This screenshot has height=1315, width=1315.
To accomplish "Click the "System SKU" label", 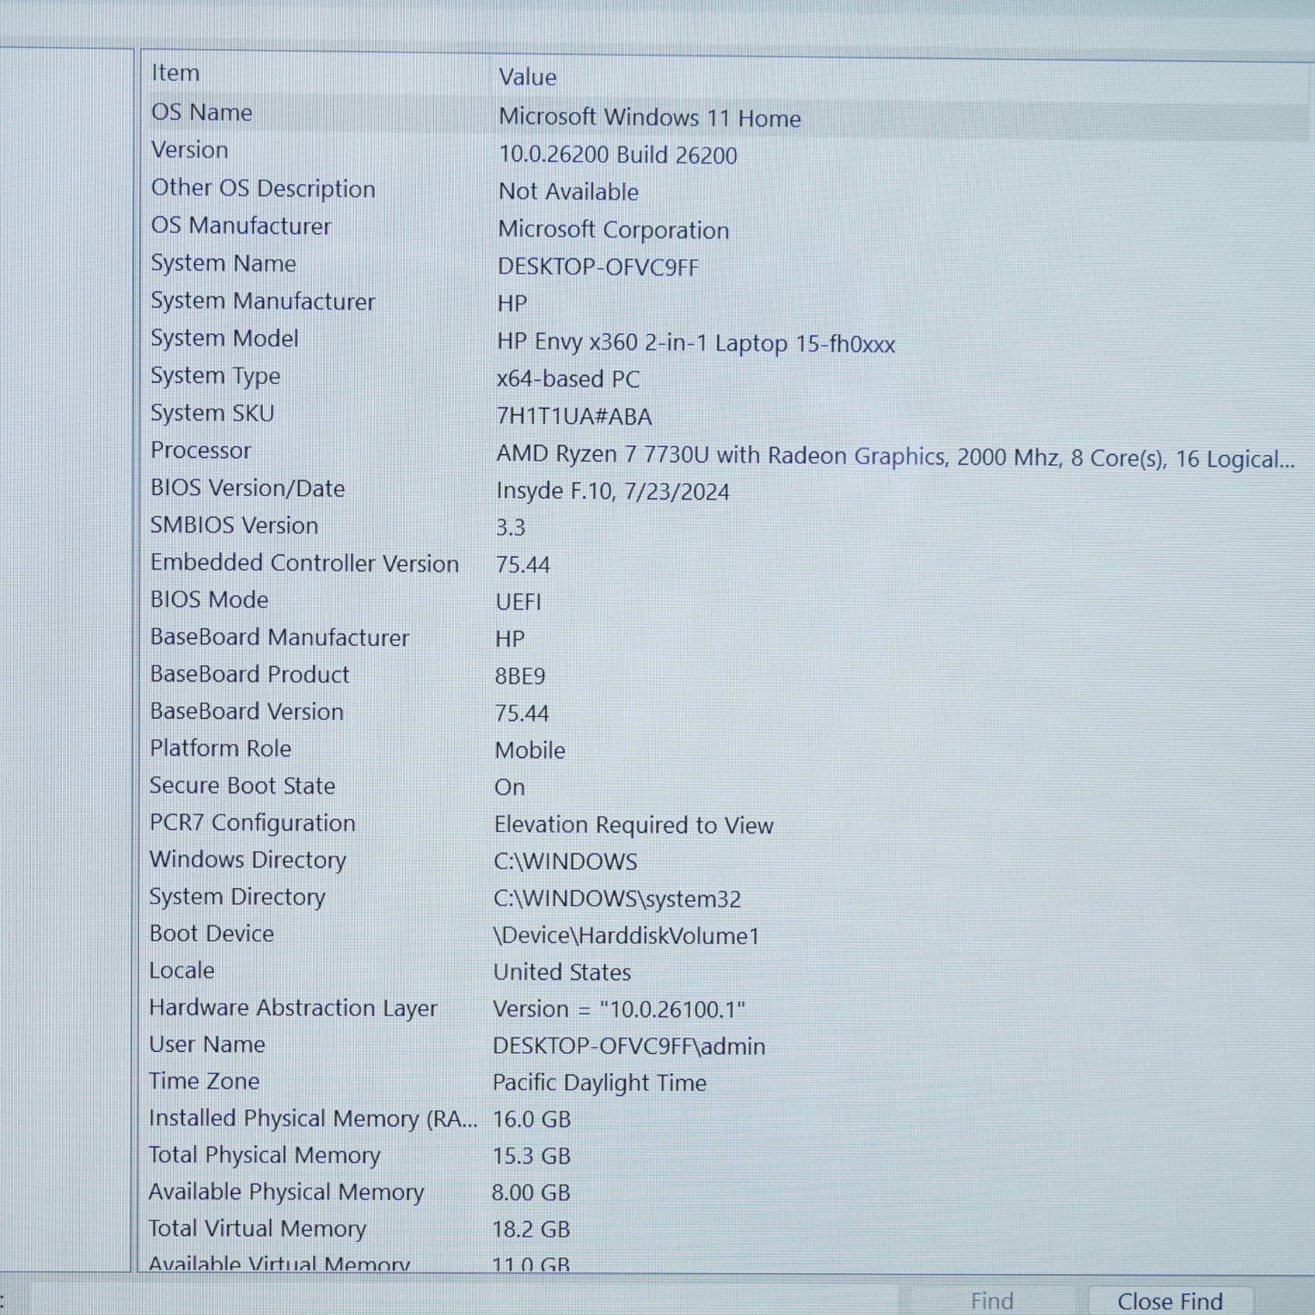I will (x=213, y=413).
